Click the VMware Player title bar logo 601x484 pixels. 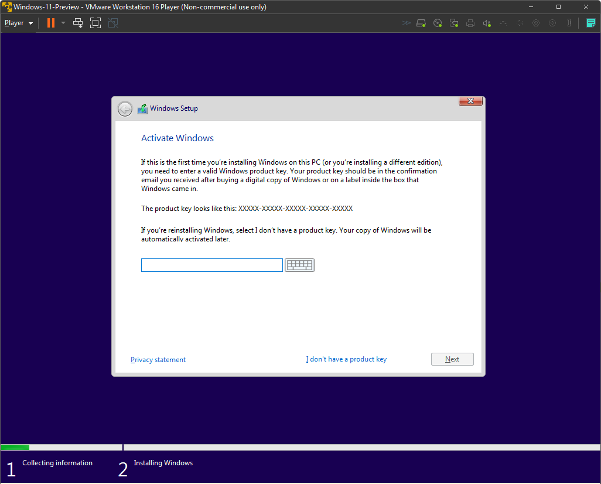[7, 7]
